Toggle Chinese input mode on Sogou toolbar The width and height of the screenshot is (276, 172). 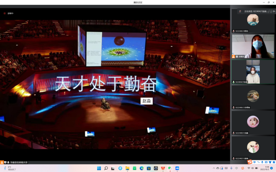click(x=254, y=162)
